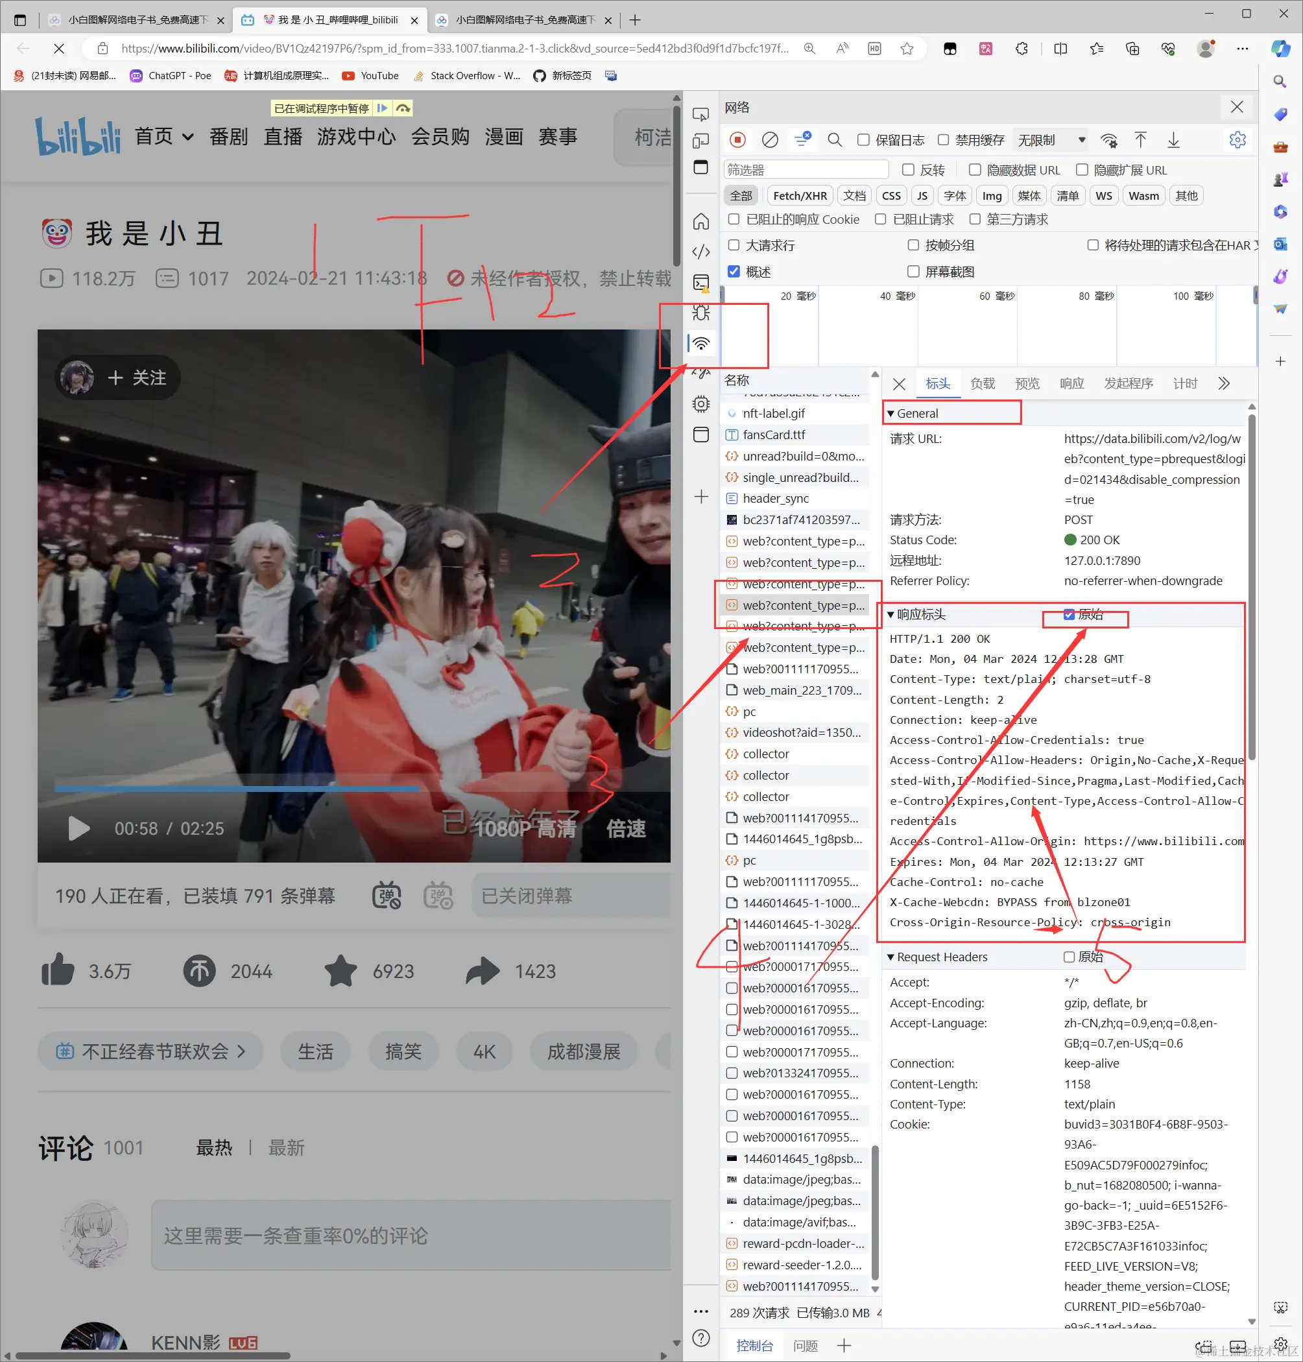Switch to the 负载 tab
The image size is (1303, 1362).
point(982,383)
